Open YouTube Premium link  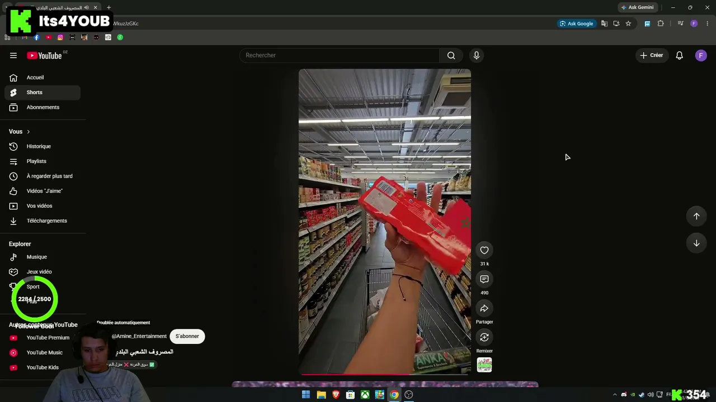tap(43, 338)
